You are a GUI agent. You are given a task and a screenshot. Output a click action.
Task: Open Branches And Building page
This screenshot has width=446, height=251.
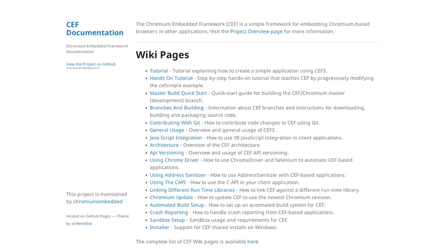click(177, 108)
